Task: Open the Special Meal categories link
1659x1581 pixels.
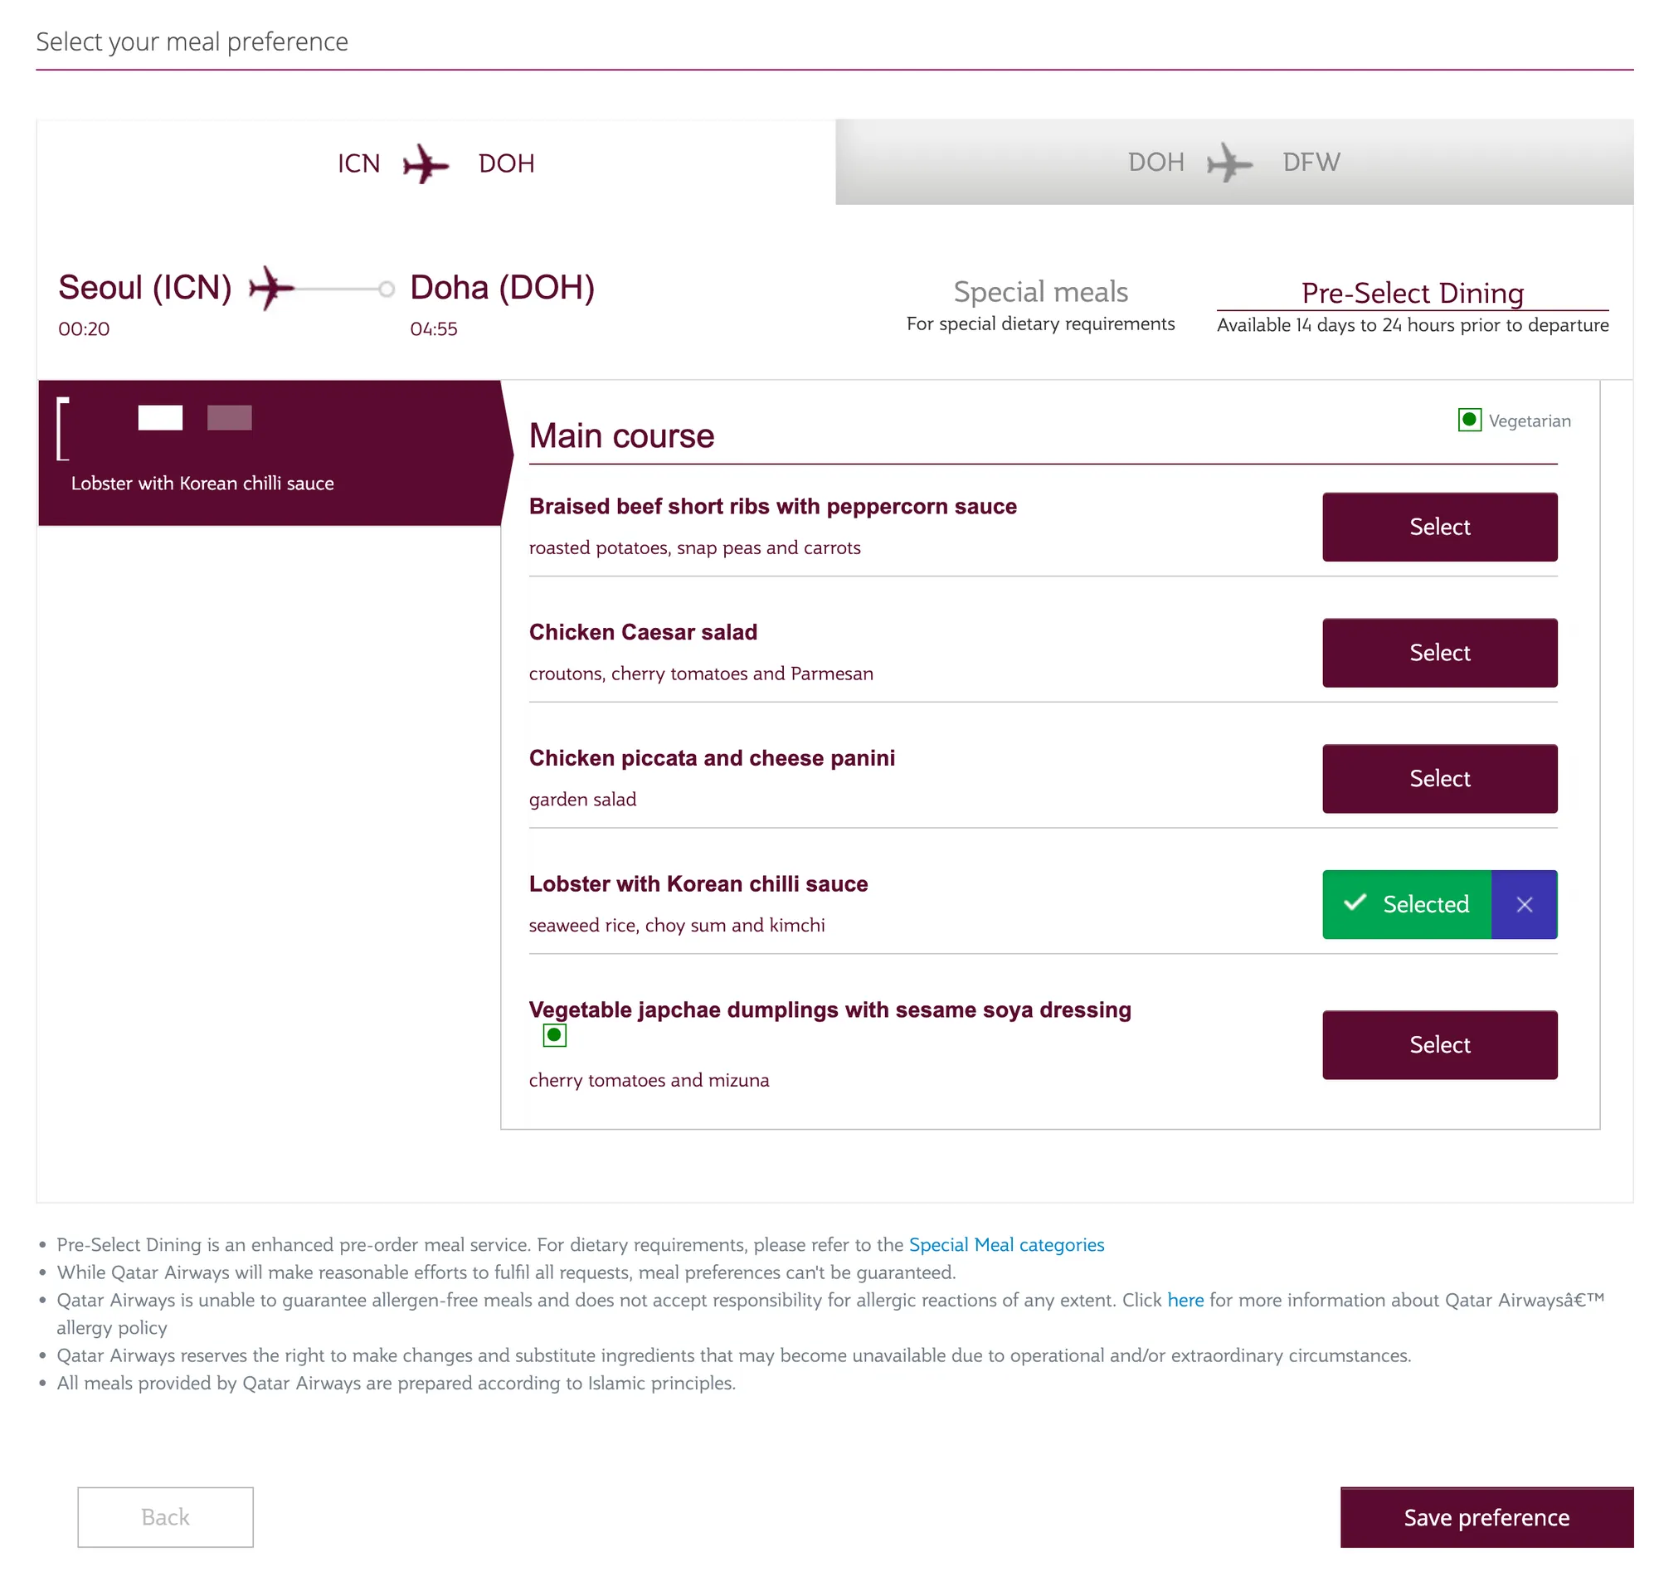Action: (x=1008, y=1247)
